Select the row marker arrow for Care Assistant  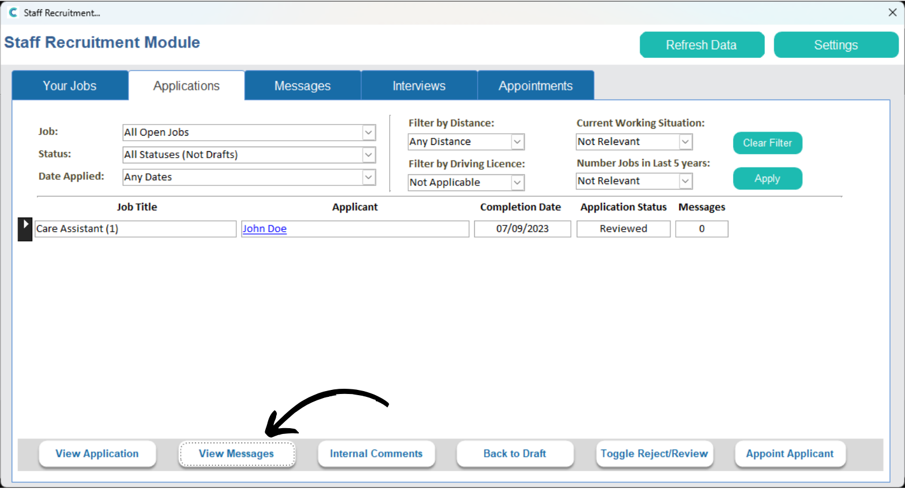point(25,229)
